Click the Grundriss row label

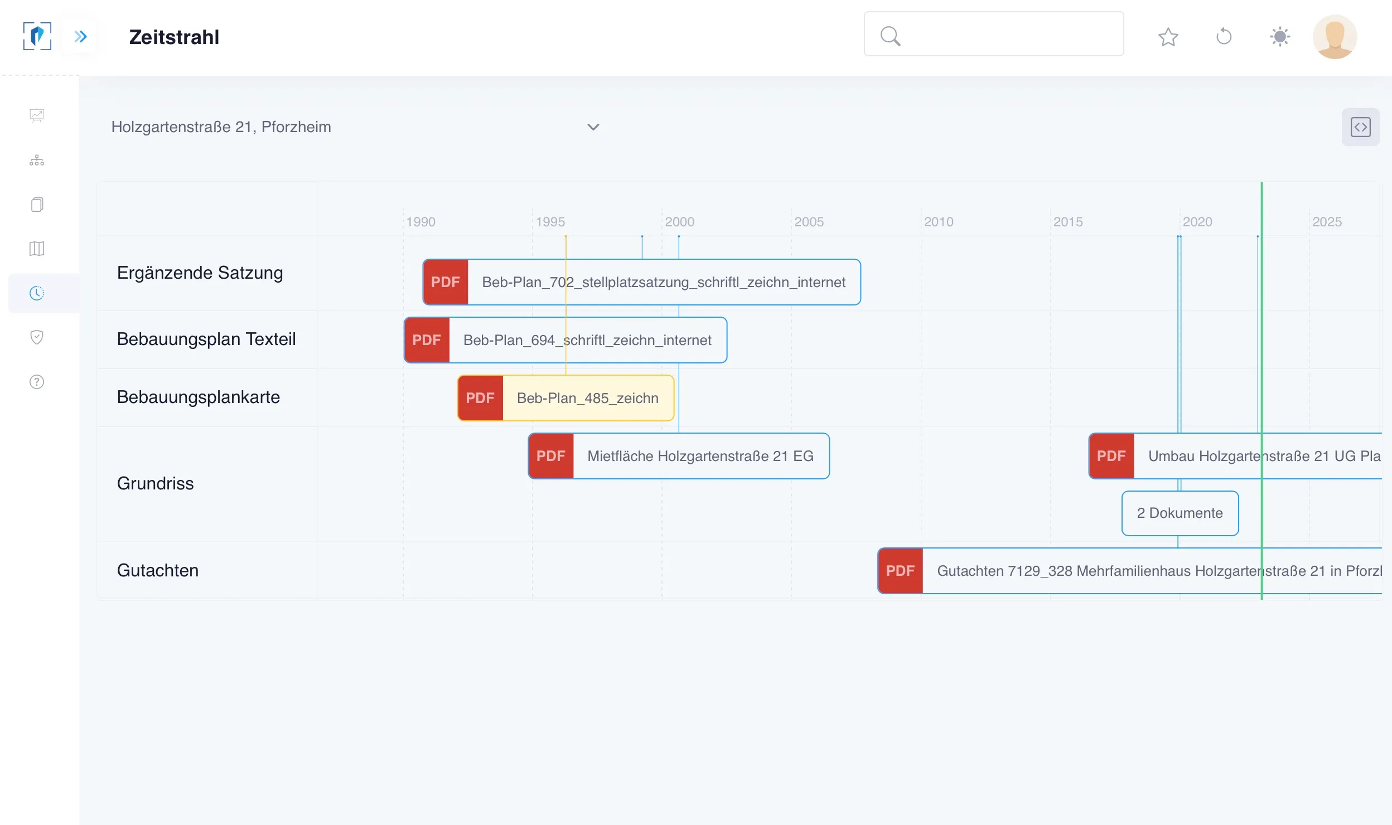(x=156, y=483)
